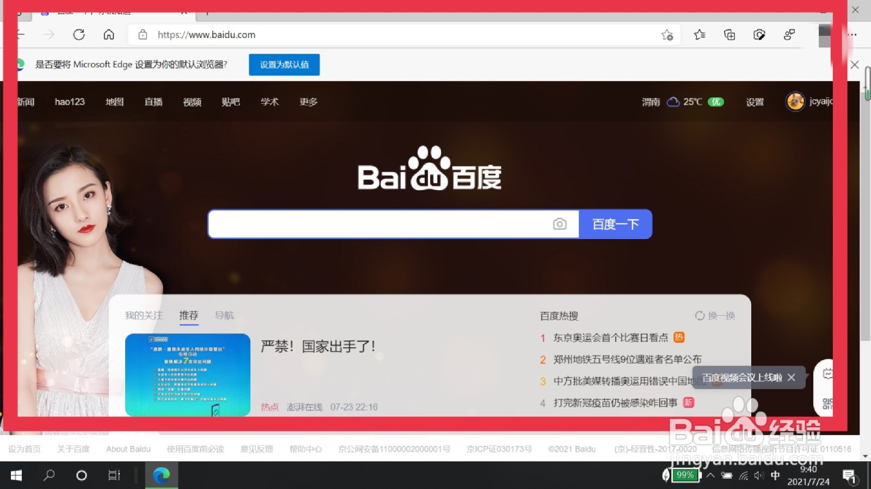
Task: Switch to the 我的关注 tab
Action: (x=143, y=315)
